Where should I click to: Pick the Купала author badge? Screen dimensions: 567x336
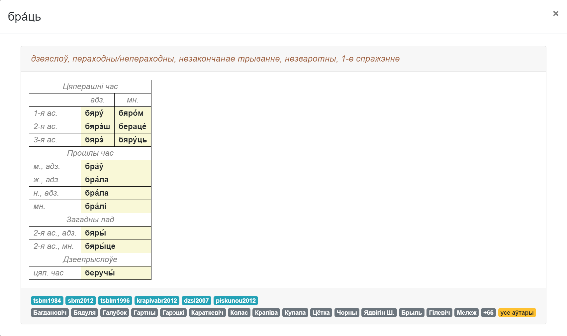click(x=295, y=313)
